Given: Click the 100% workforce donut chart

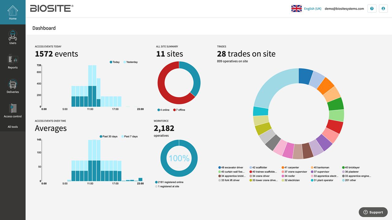Looking at the screenshot, I should coord(179,158).
